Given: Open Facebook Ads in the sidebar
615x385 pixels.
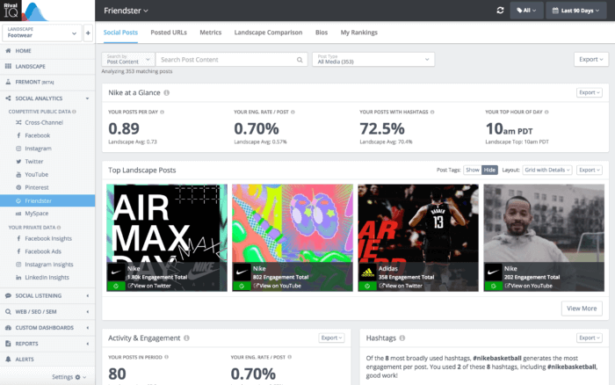Looking at the screenshot, I should tap(43, 251).
